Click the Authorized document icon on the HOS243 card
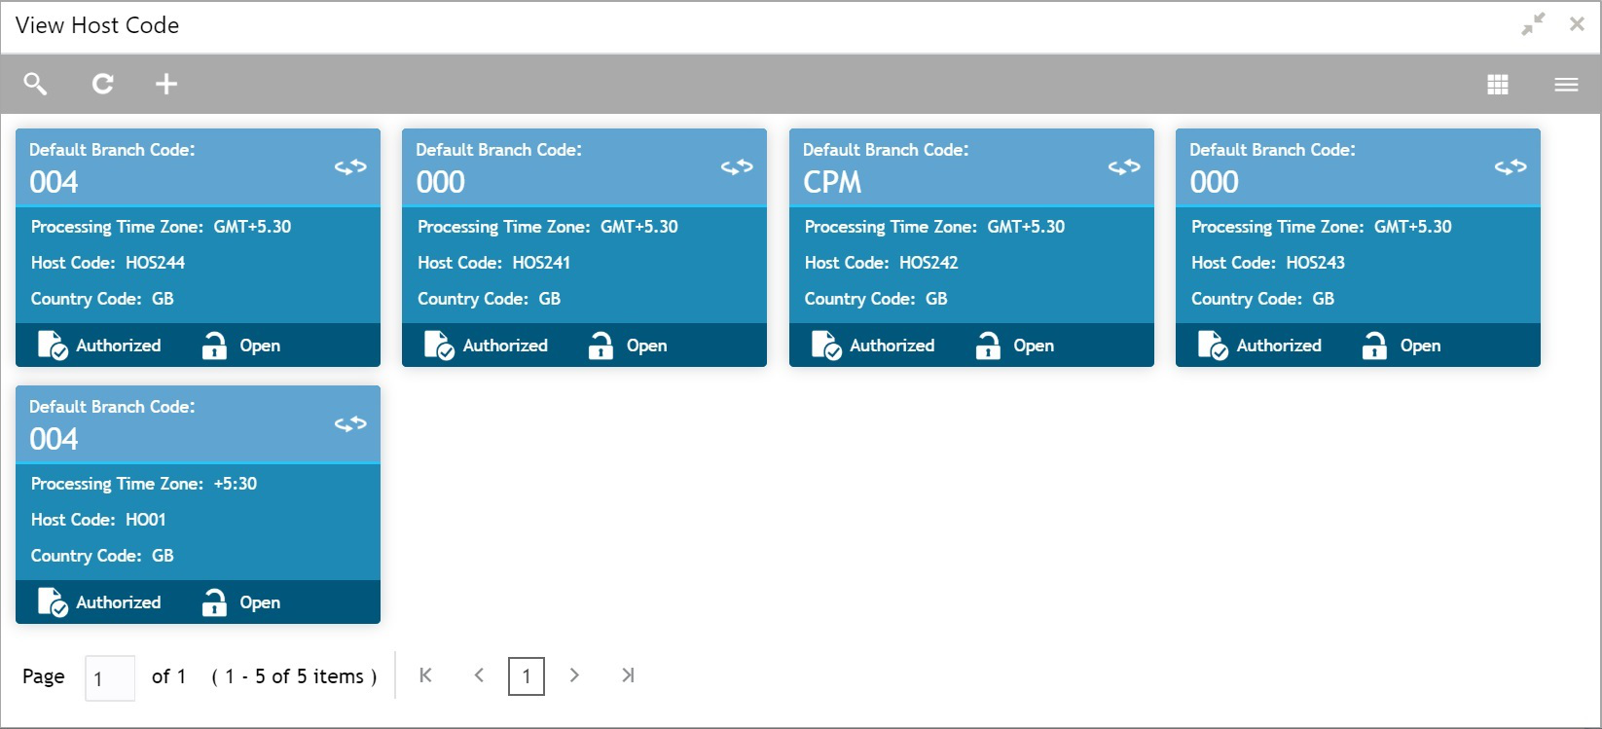 1213,346
